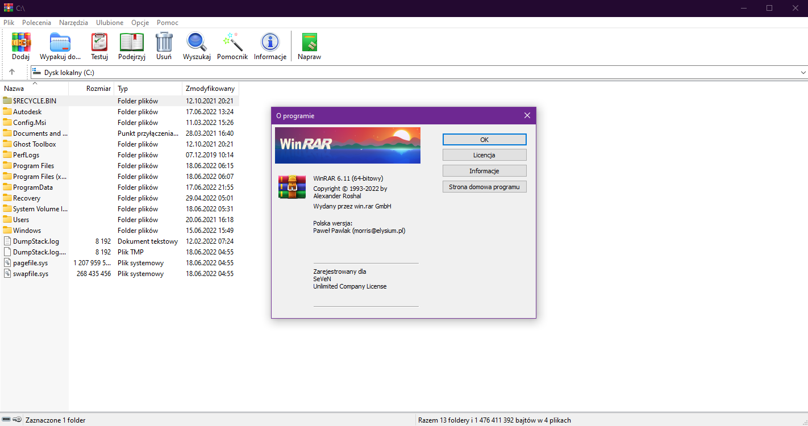Sort the file list by Rozmiar column
The width and height of the screenshot is (808, 426).
tap(91, 89)
